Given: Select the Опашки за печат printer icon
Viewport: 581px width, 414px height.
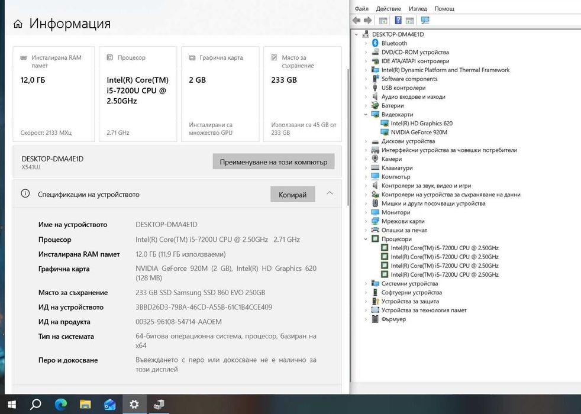Looking at the screenshot, I should tap(375, 230).
